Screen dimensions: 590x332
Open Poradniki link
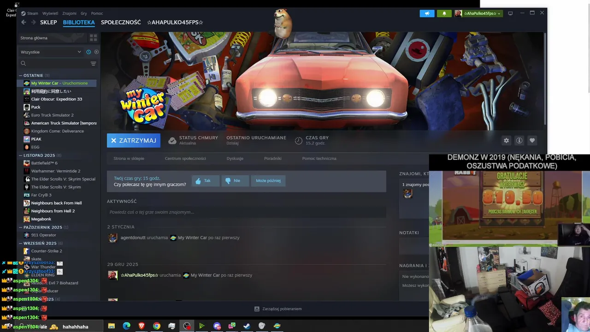(x=273, y=158)
